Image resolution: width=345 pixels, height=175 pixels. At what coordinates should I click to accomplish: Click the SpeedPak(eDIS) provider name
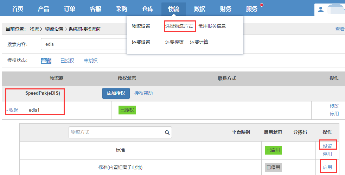[43, 93]
